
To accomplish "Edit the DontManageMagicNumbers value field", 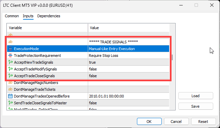I will 128,83.
